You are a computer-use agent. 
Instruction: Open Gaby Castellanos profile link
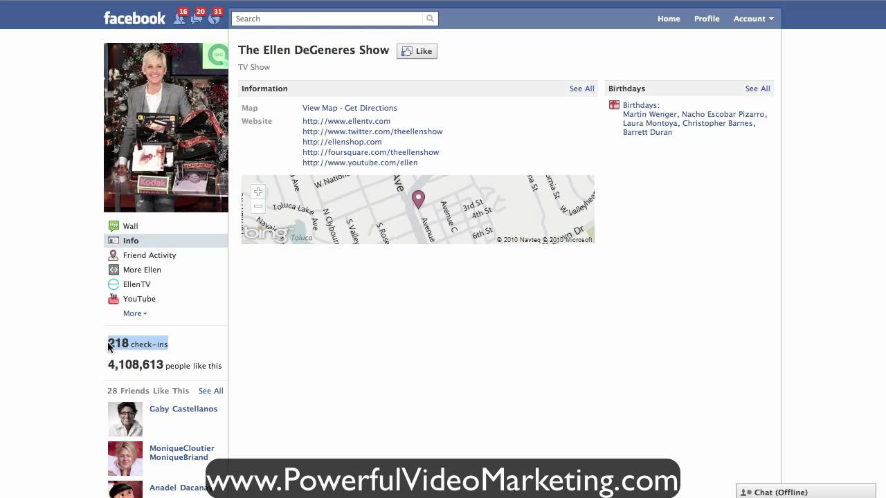pyautogui.click(x=183, y=409)
